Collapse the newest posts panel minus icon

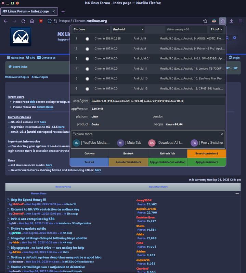coord(237,193)
